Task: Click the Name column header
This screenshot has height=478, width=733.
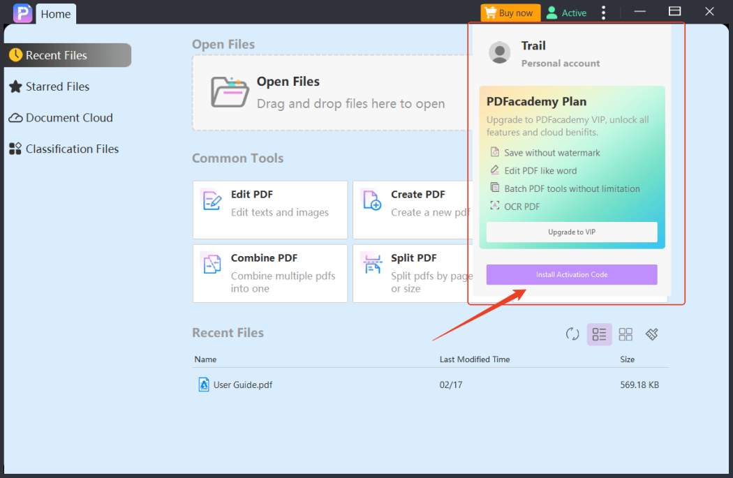Action: click(x=206, y=359)
